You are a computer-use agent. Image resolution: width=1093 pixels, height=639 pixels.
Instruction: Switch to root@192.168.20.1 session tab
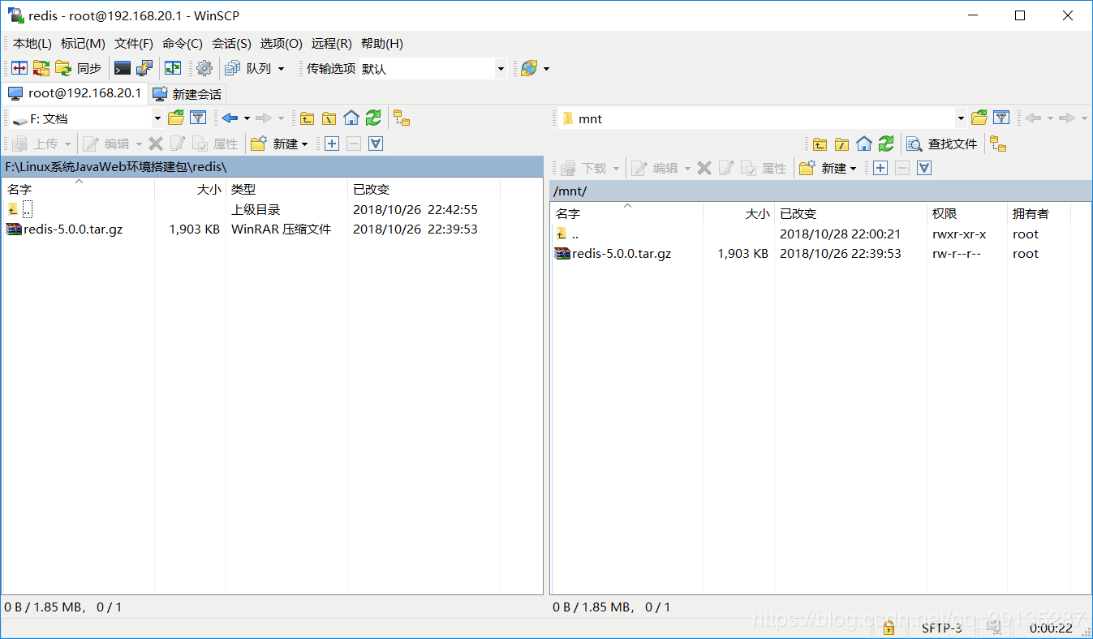(75, 93)
